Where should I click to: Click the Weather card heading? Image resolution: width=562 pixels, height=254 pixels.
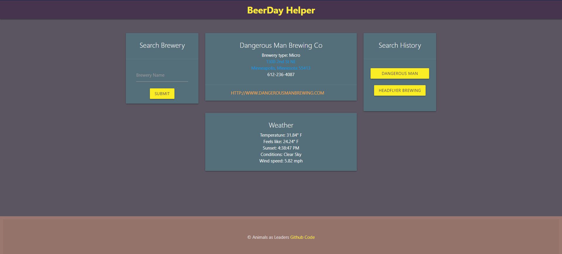pyautogui.click(x=281, y=125)
